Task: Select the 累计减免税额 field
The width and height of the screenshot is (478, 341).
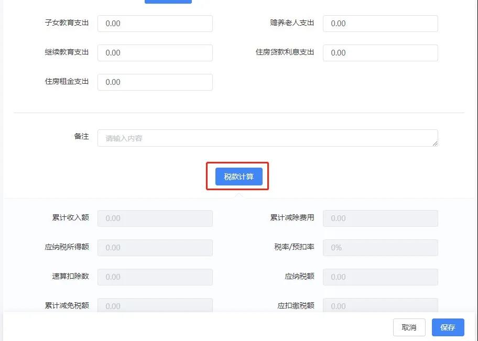Action: (x=155, y=306)
